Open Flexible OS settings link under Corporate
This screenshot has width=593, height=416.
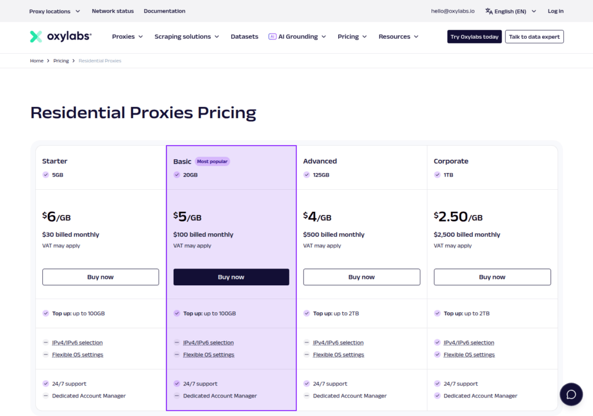pos(469,355)
